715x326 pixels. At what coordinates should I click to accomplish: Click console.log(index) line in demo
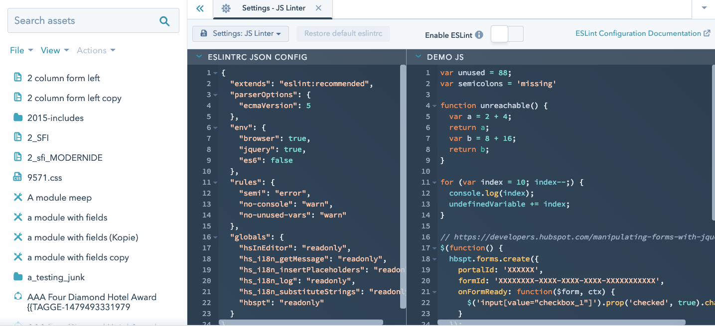click(x=491, y=193)
